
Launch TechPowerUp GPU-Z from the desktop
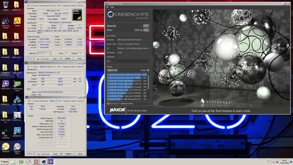17,86
